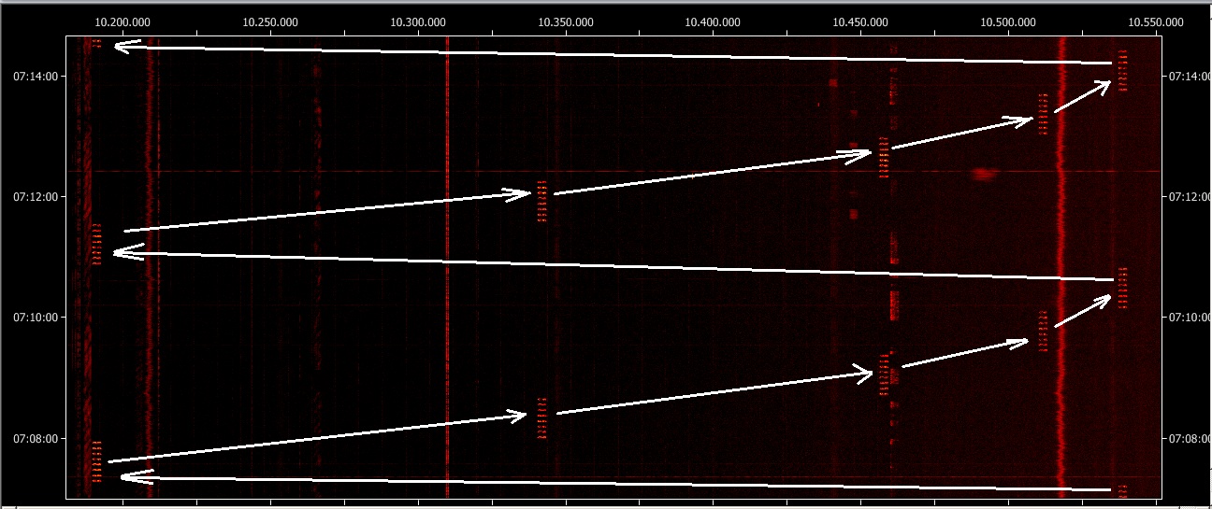Select the 10.300.000 frequency scale marker
Viewport: 1212px width, 509px height.
[419, 21]
